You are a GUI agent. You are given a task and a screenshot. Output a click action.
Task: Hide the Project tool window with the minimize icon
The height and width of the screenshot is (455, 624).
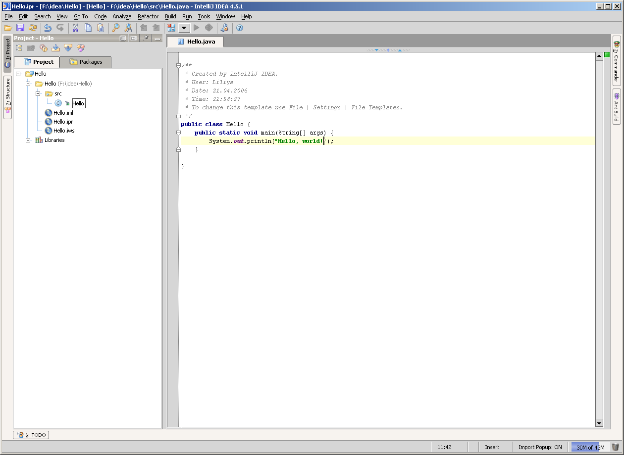pyautogui.click(x=157, y=38)
